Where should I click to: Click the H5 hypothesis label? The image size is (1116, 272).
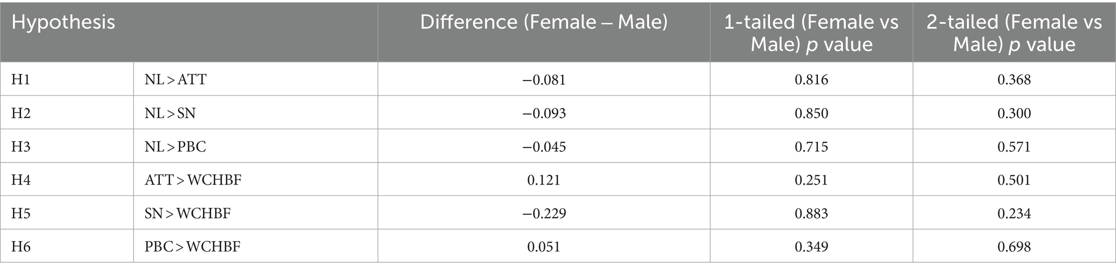[21, 213]
